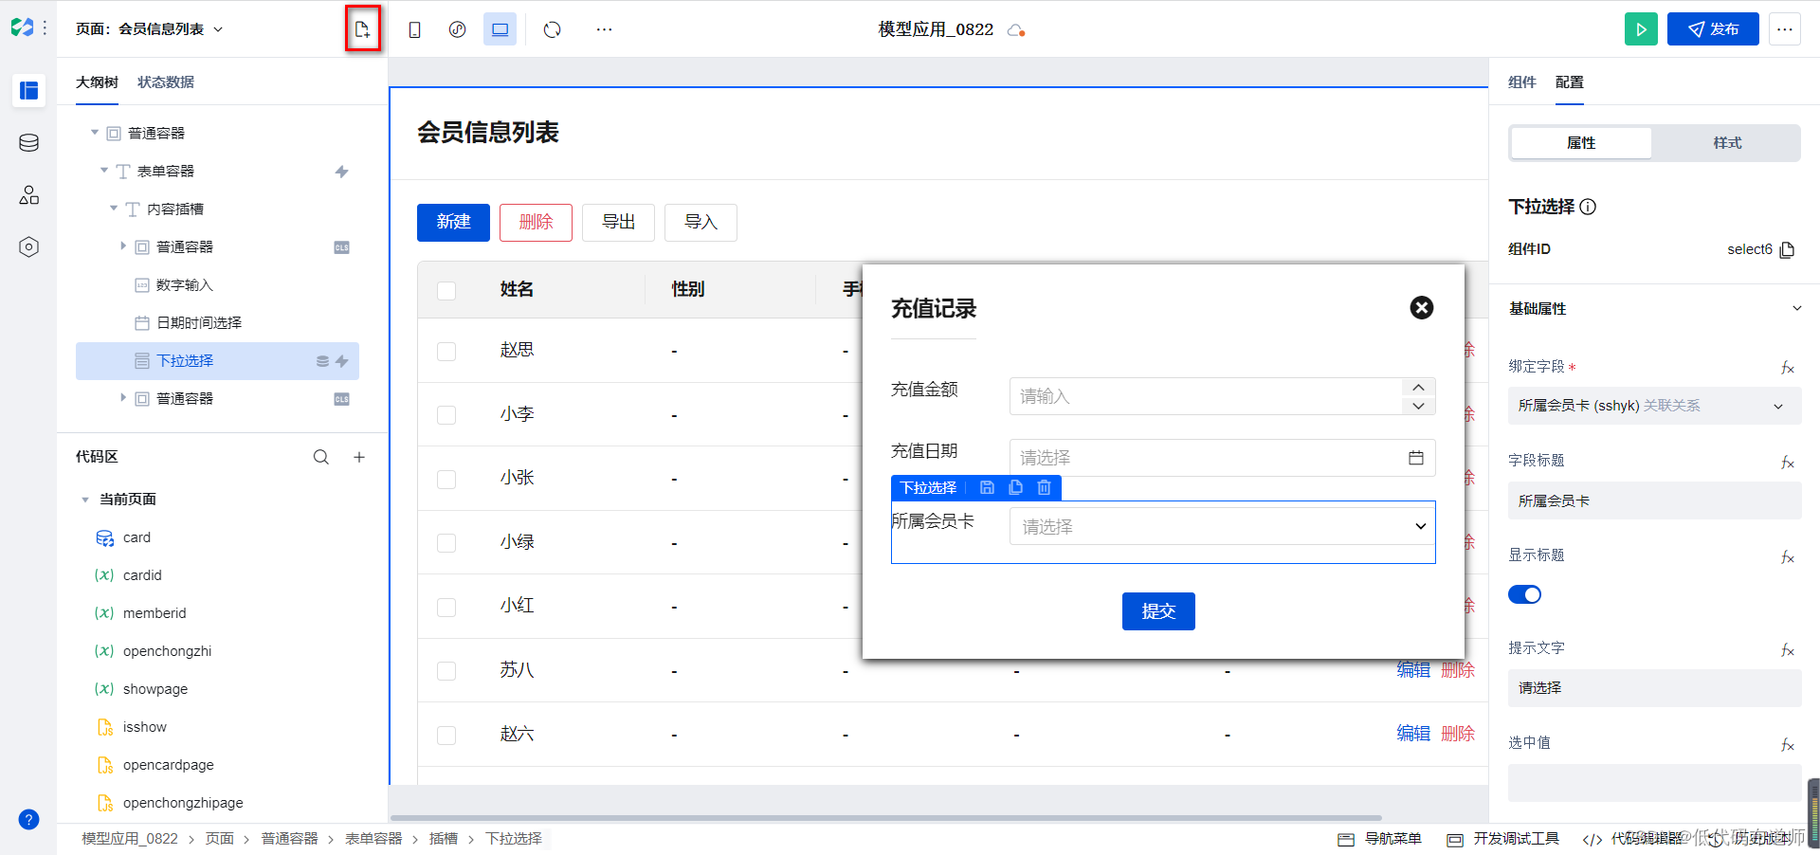Image resolution: width=1820 pixels, height=855 pixels.
Task: Click the red 删除 button above table
Action: click(x=536, y=222)
